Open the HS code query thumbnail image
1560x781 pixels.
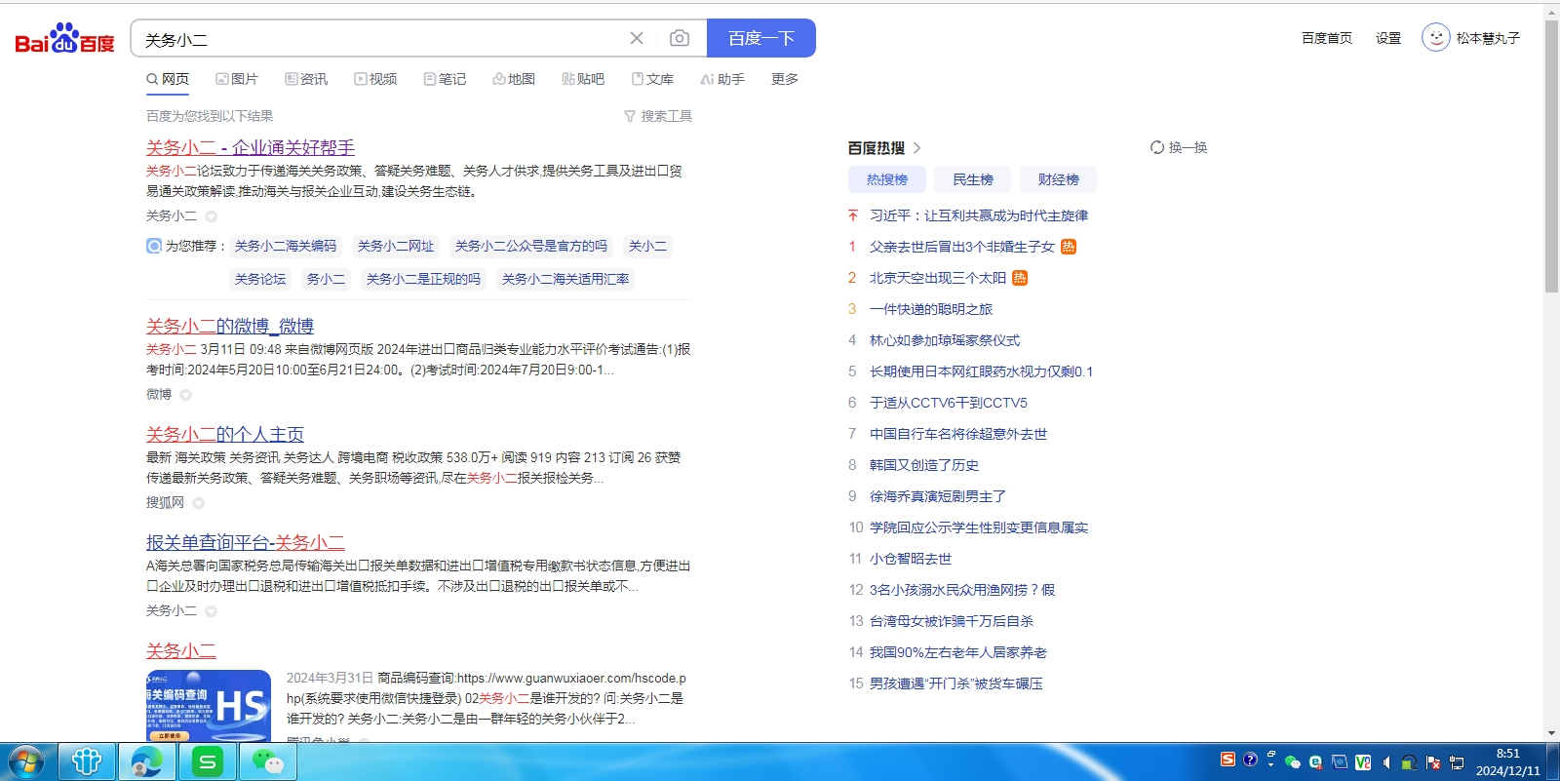(x=209, y=706)
